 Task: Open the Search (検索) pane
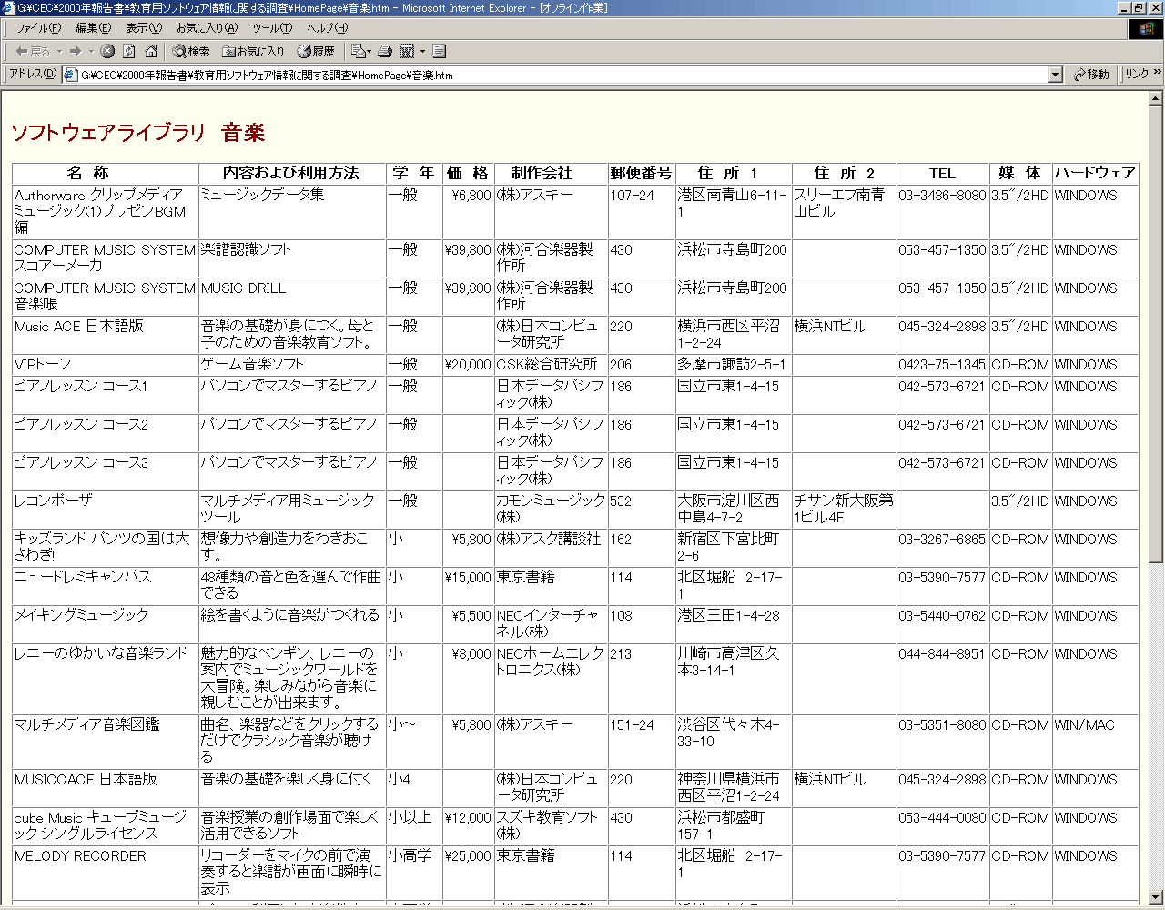pos(191,51)
